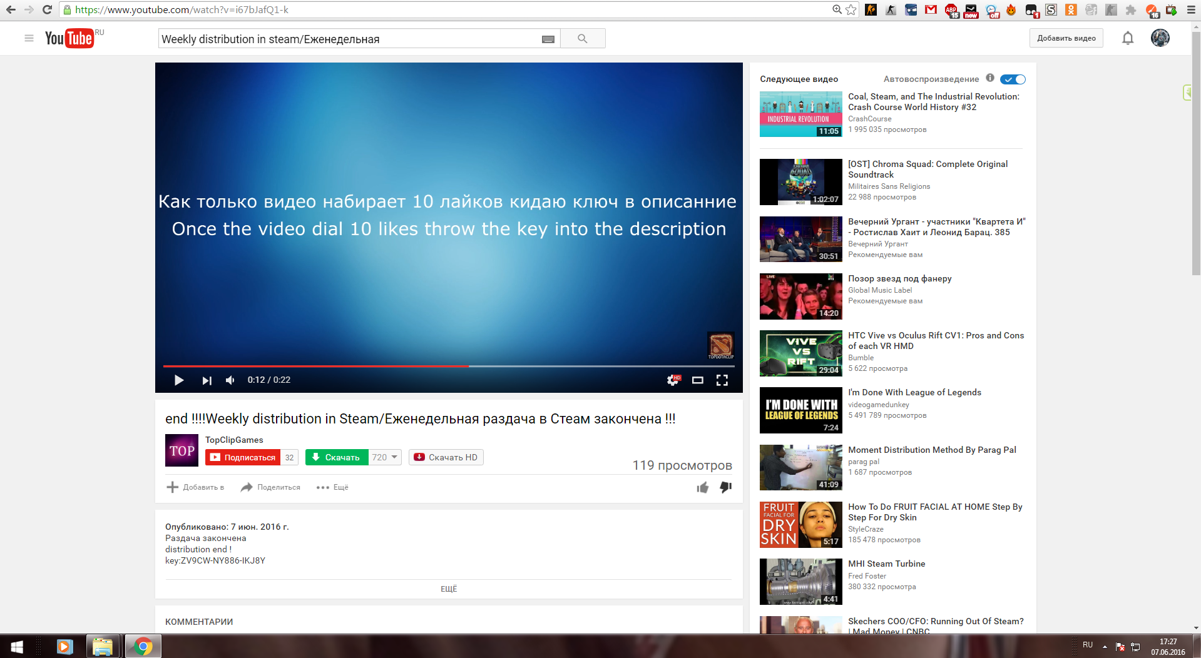Switch to theater mode
The width and height of the screenshot is (1201, 658).
[x=698, y=380]
